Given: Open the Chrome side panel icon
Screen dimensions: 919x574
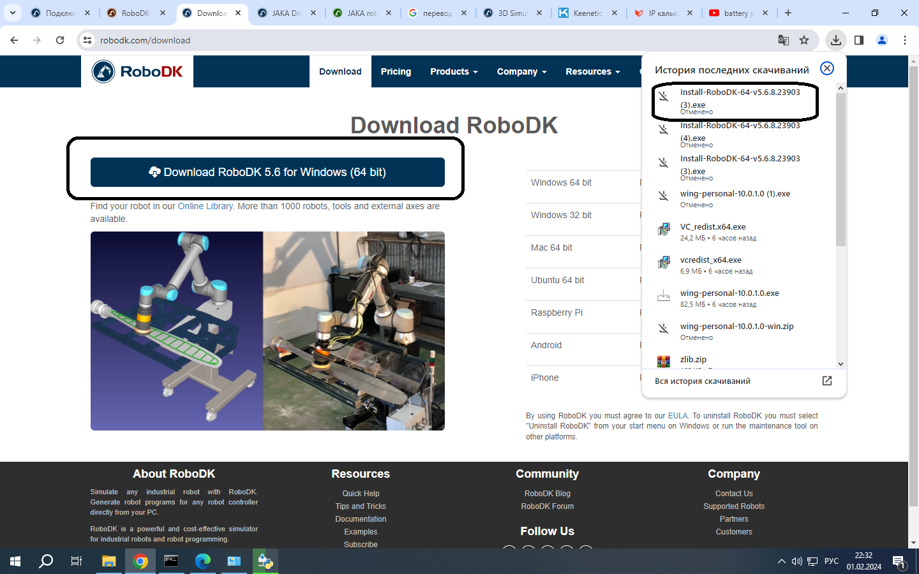Looking at the screenshot, I should (859, 40).
